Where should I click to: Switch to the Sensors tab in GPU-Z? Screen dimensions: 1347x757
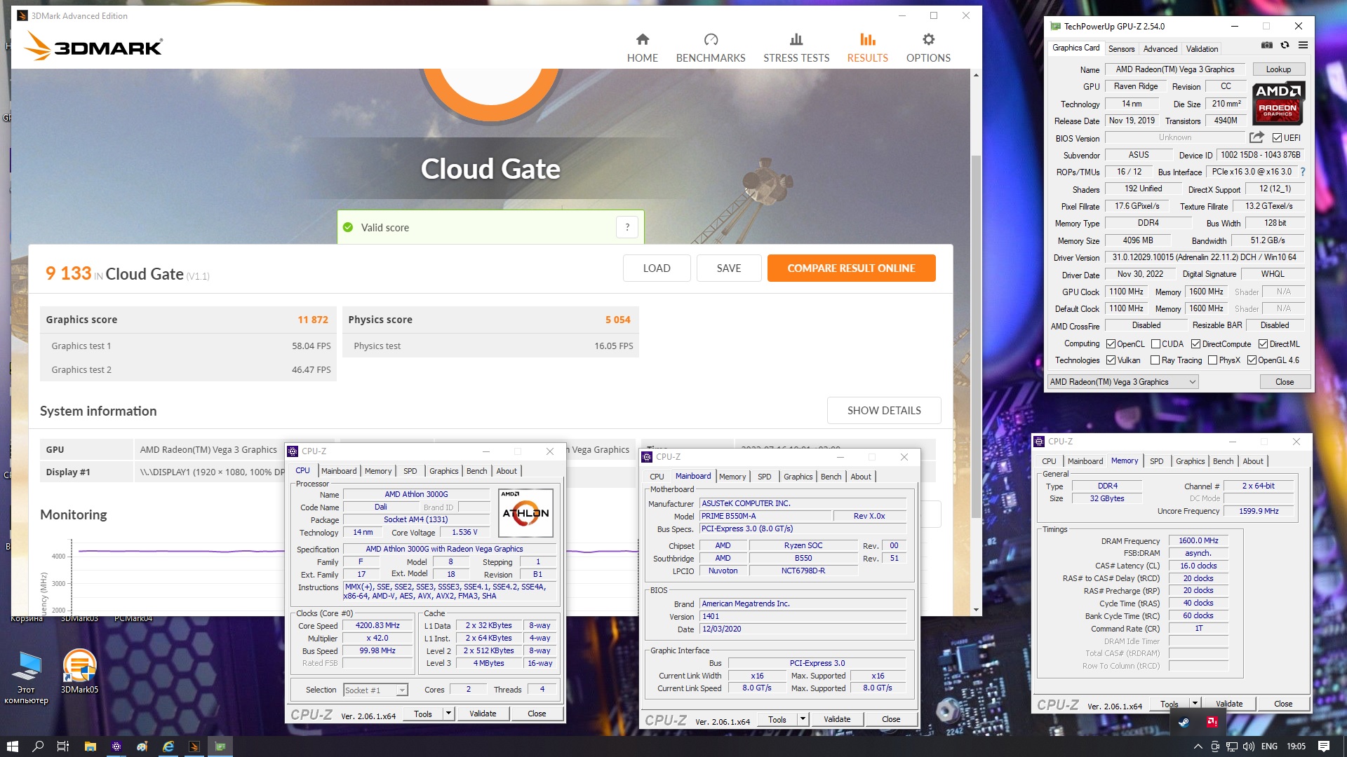pos(1121,48)
